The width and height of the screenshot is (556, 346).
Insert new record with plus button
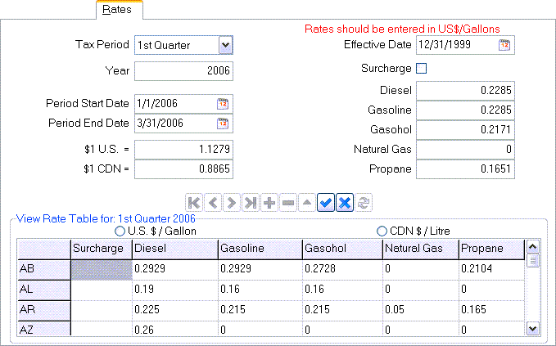pos(269,204)
